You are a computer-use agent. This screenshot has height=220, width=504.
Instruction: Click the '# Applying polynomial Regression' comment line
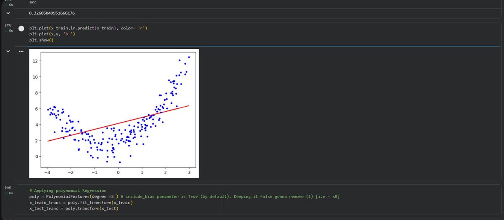[x=68, y=191]
